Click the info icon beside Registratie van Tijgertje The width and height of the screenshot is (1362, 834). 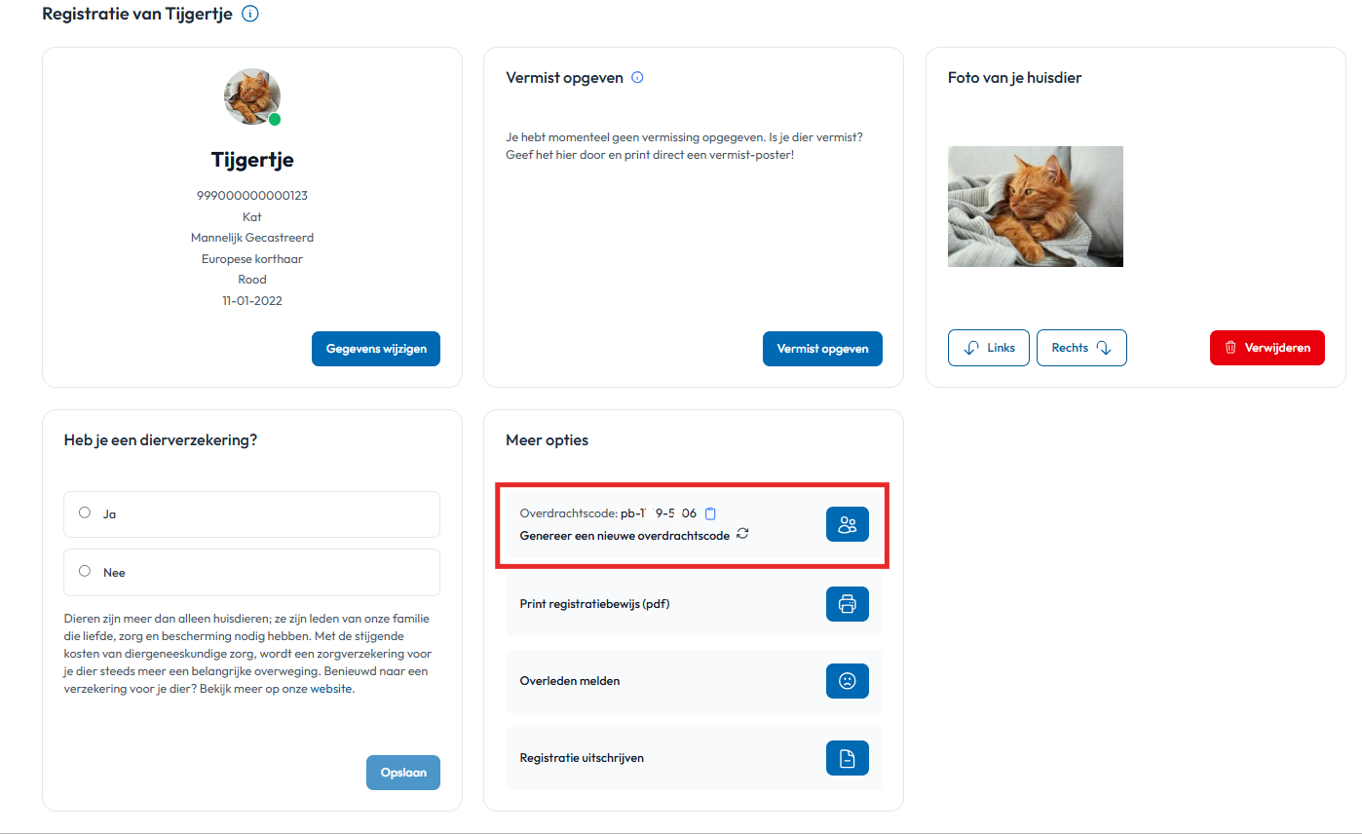click(x=249, y=15)
